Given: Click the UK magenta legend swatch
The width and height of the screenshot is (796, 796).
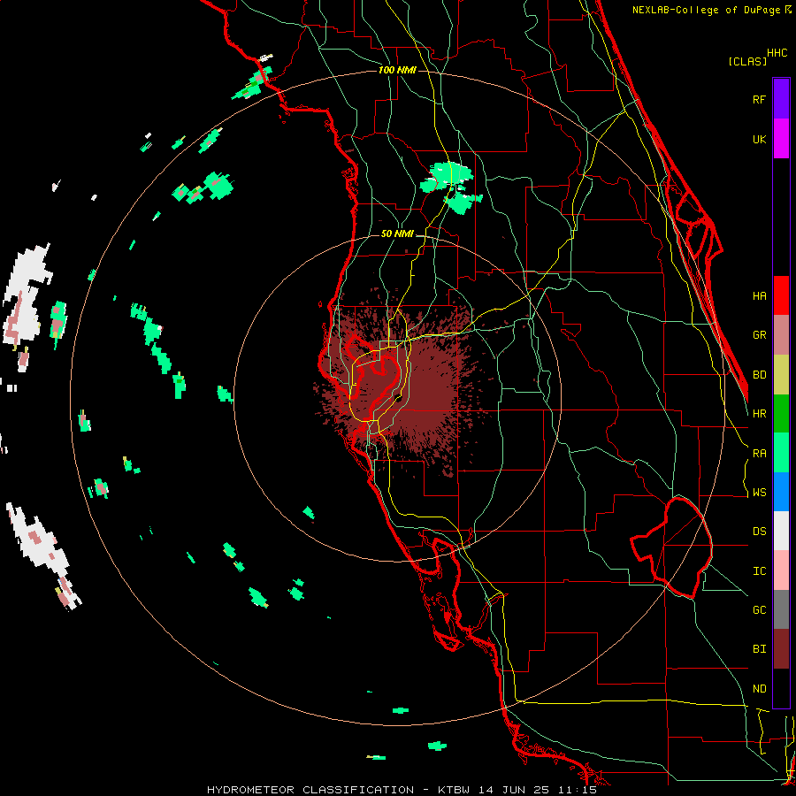Looking at the screenshot, I should [781, 139].
